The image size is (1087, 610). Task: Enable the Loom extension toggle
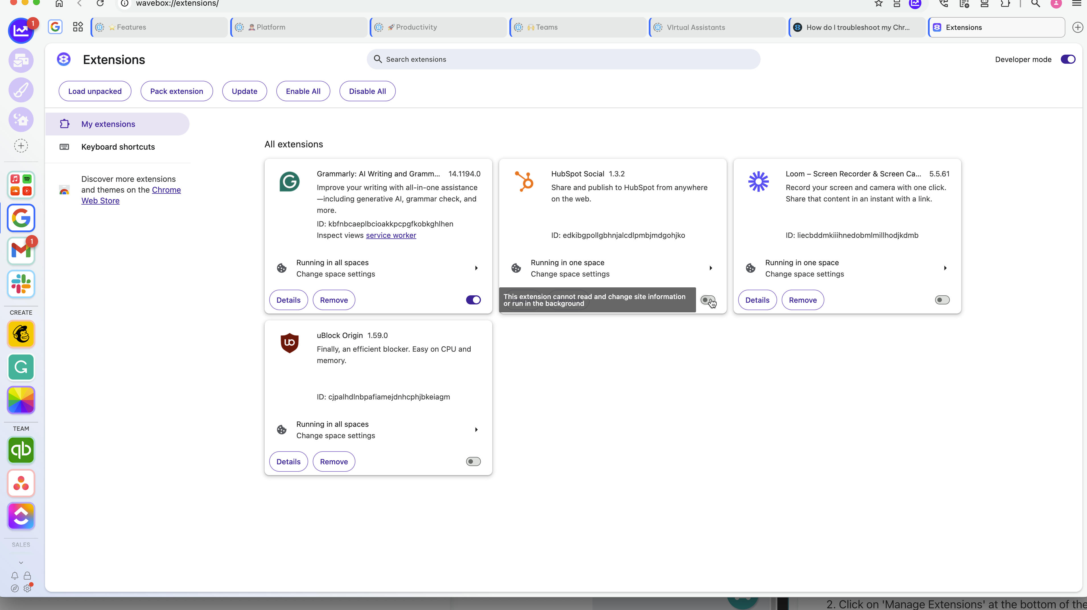click(x=942, y=300)
